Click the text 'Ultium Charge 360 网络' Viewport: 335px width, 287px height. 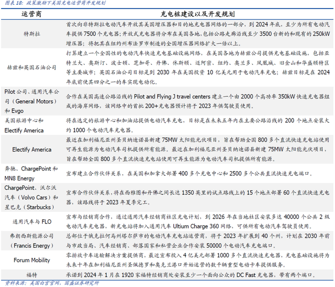[x=202, y=226]
